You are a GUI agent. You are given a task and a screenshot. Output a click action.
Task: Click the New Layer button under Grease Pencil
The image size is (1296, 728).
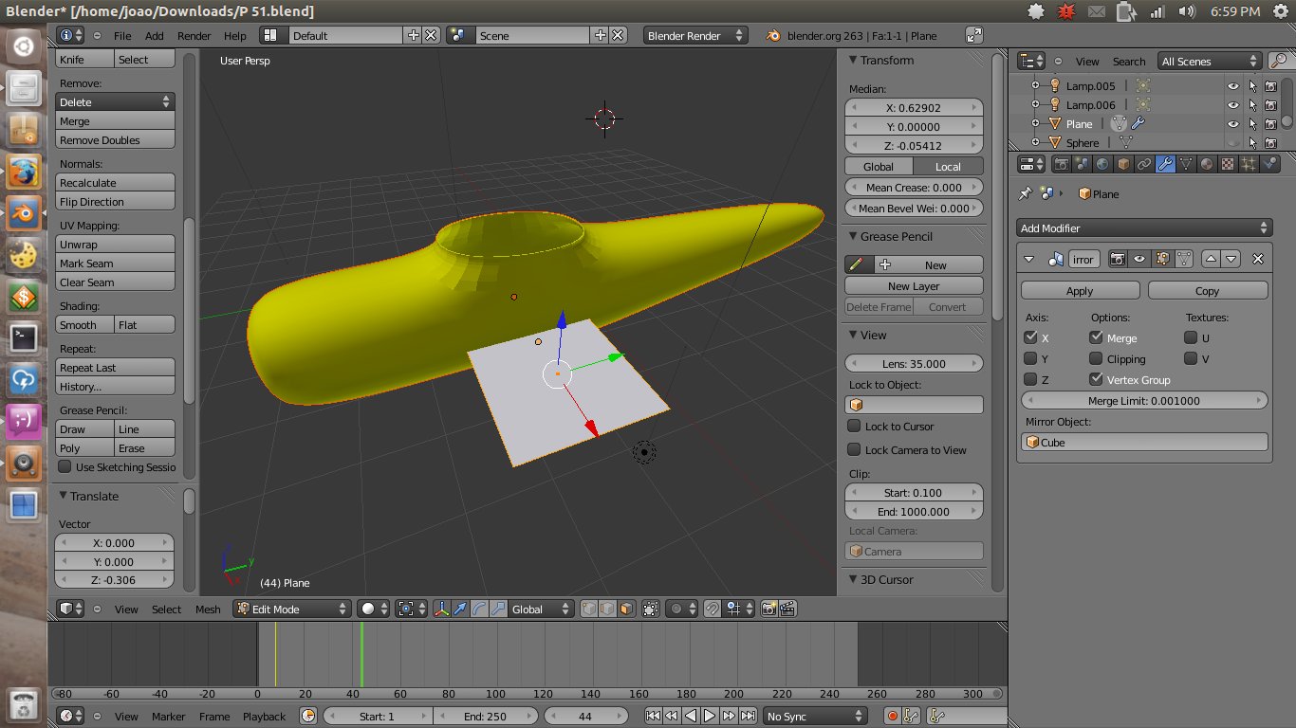(913, 285)
